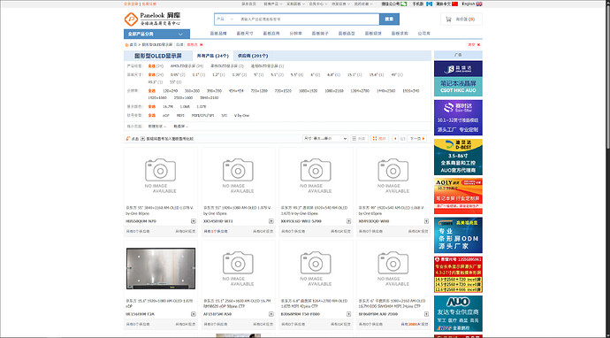Remove the brand filter red X
The width and height of the screenshot is (610, 338).
click(202, 45)
